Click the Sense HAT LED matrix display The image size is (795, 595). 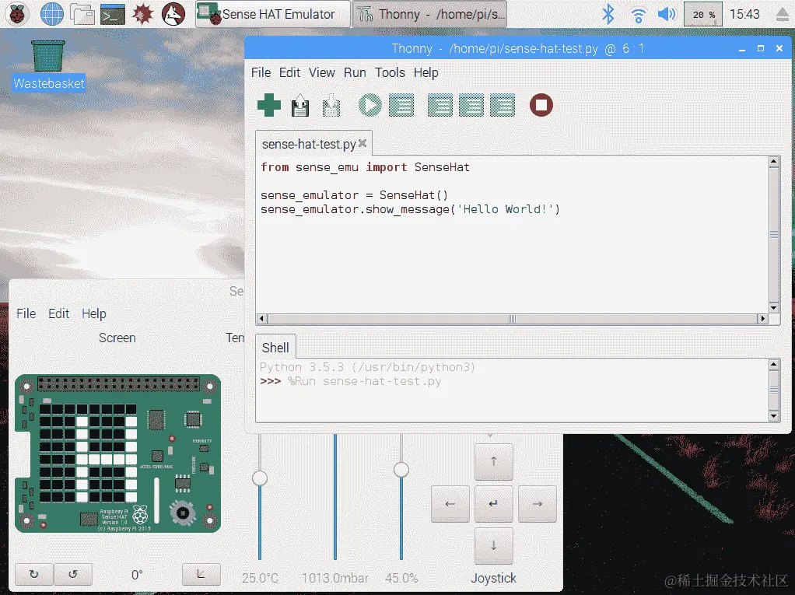coord(88,453)
